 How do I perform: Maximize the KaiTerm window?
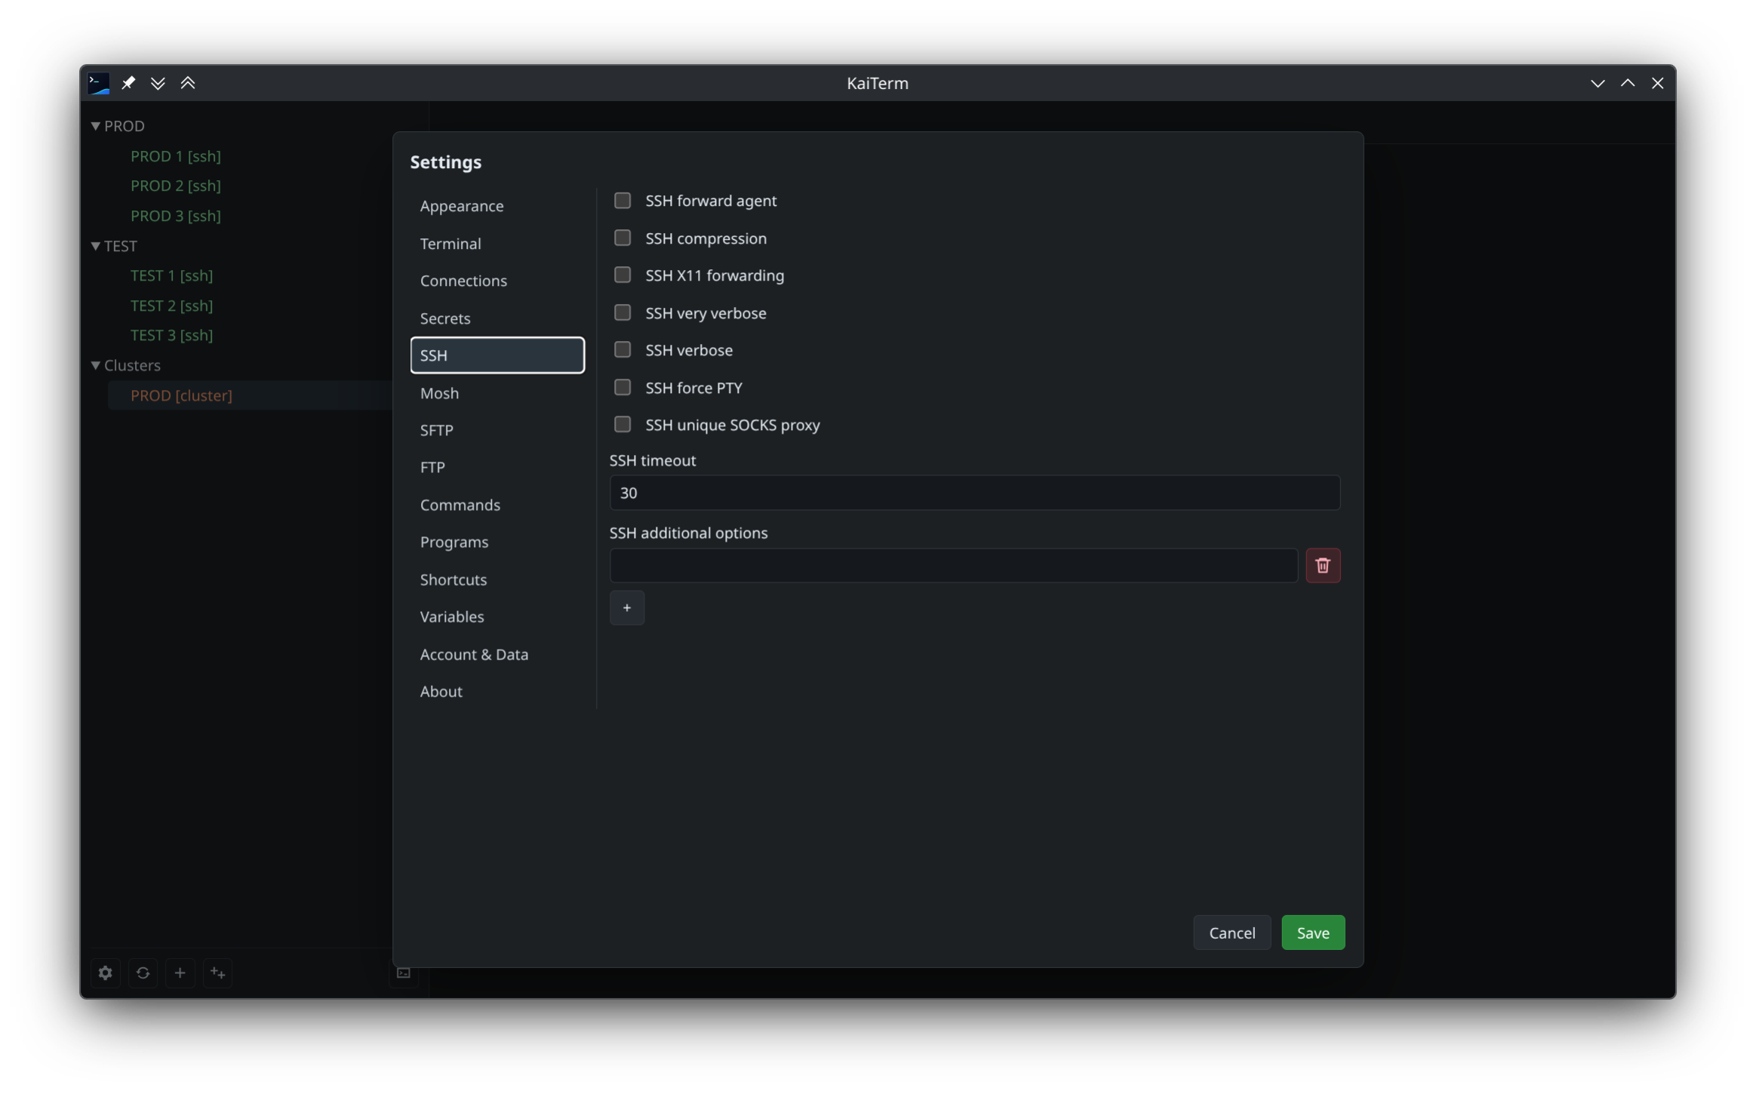point(1628,83)
